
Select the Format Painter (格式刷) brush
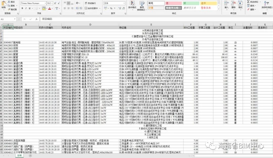(x=9, y=9)
